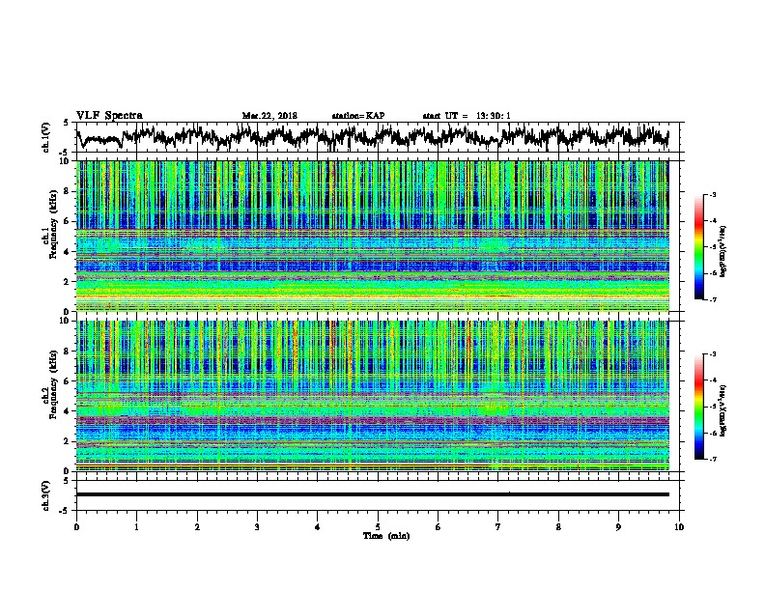Click time axis tick label 9
The width and height of the screenshot is (765, 591).
[618, 527]
